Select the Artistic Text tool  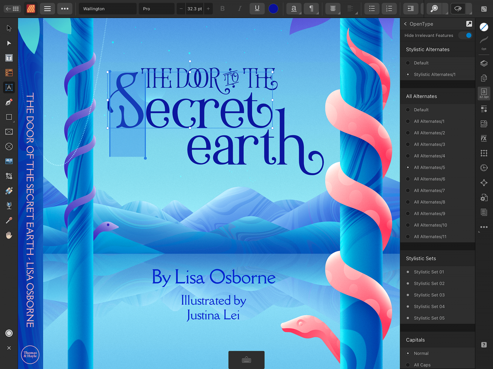tap(9, 88)
